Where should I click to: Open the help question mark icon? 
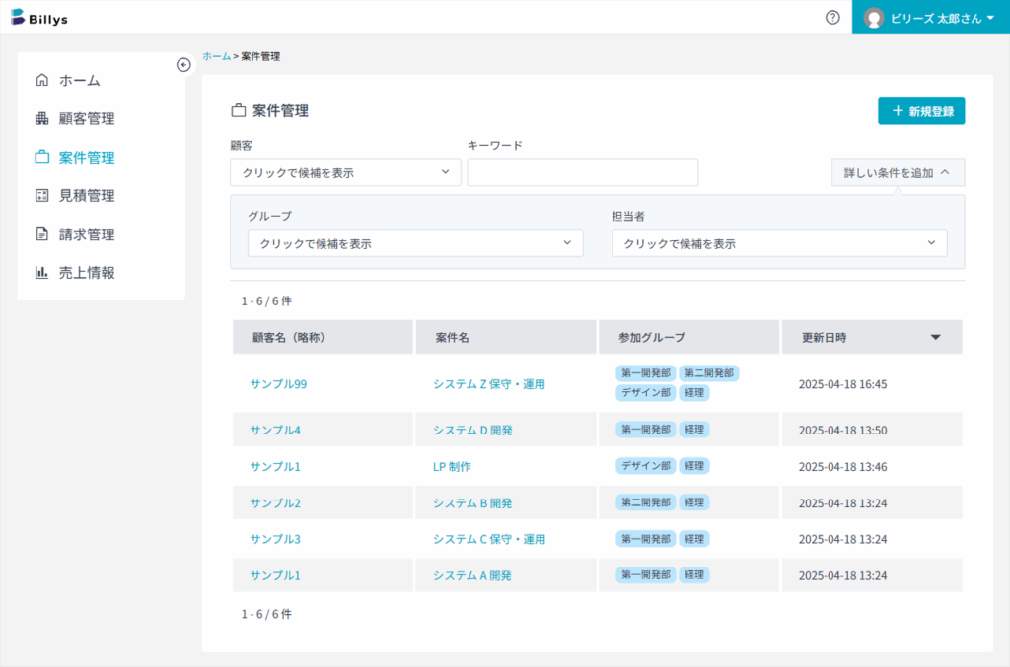coord(832,18)
